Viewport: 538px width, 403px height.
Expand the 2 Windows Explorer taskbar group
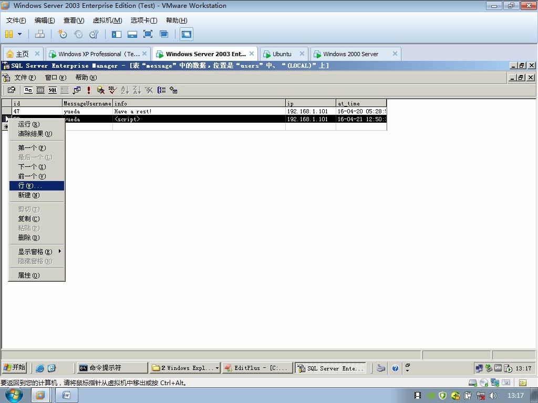point(185,368)
